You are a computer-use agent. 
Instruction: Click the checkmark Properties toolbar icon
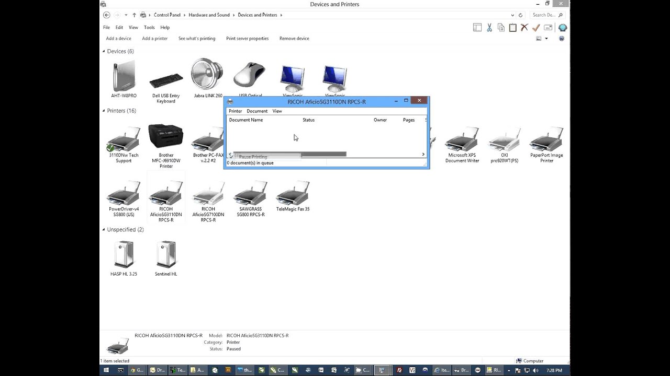coord(536,28)
